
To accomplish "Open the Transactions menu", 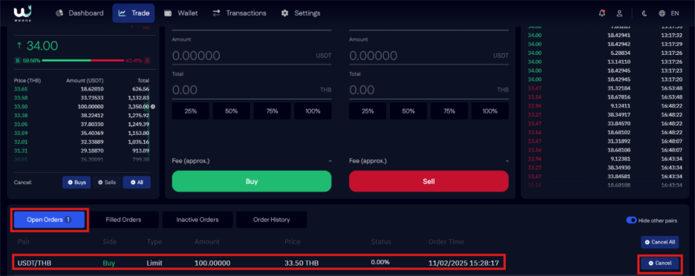I will pyautogui.click(x=239, y=13).
